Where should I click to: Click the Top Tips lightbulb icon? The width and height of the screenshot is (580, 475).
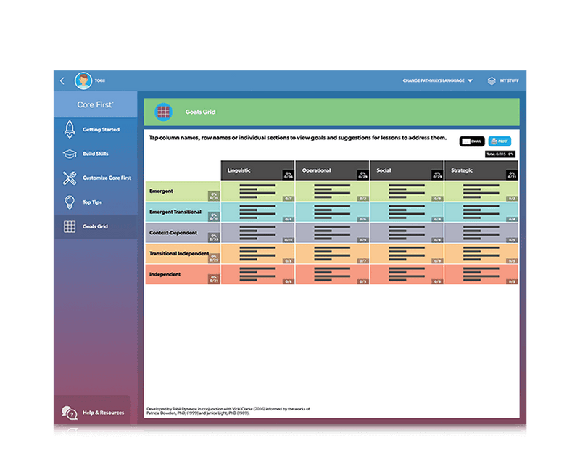pyautogui.click(x=70, y=202)
